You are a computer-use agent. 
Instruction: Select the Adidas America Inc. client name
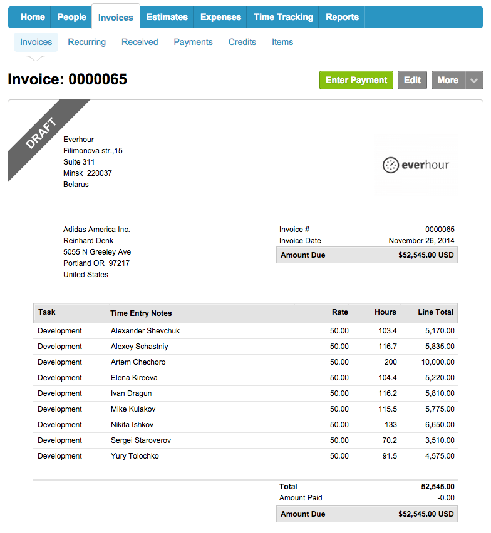[x=96, y=230]
